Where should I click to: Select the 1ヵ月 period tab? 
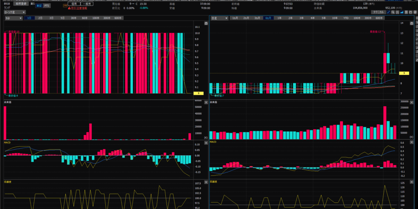click(x=235, y=18)
